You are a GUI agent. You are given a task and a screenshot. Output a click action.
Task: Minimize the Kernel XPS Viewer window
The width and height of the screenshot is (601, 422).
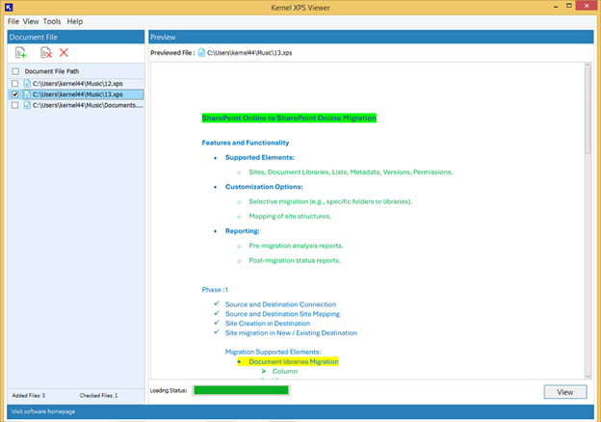(556, 7)
